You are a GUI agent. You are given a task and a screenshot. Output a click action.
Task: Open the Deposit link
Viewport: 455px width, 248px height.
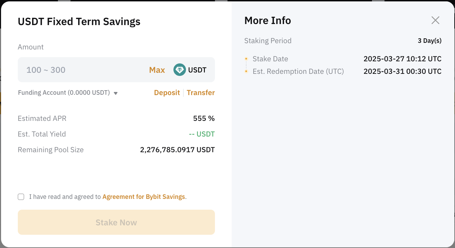(x=167, y=93)
